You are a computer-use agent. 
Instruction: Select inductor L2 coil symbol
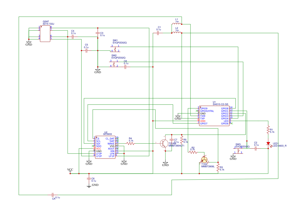pos(177,32)
